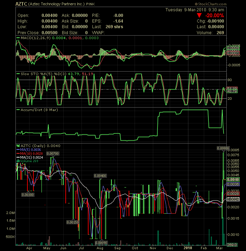This screenshot has height=251, width=246.
Task: Click the Slow STO %K(5) %D(3) label
Action: click(x=43, y=74)
